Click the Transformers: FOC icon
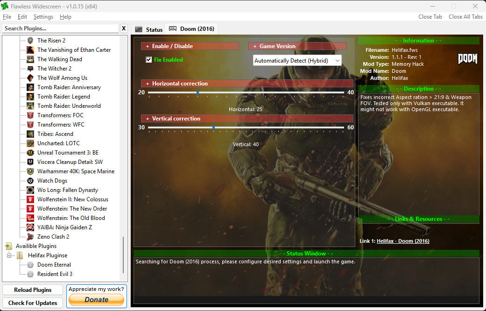Image resolution: width=486 pixels, height=311 pixels. (30, 115)
